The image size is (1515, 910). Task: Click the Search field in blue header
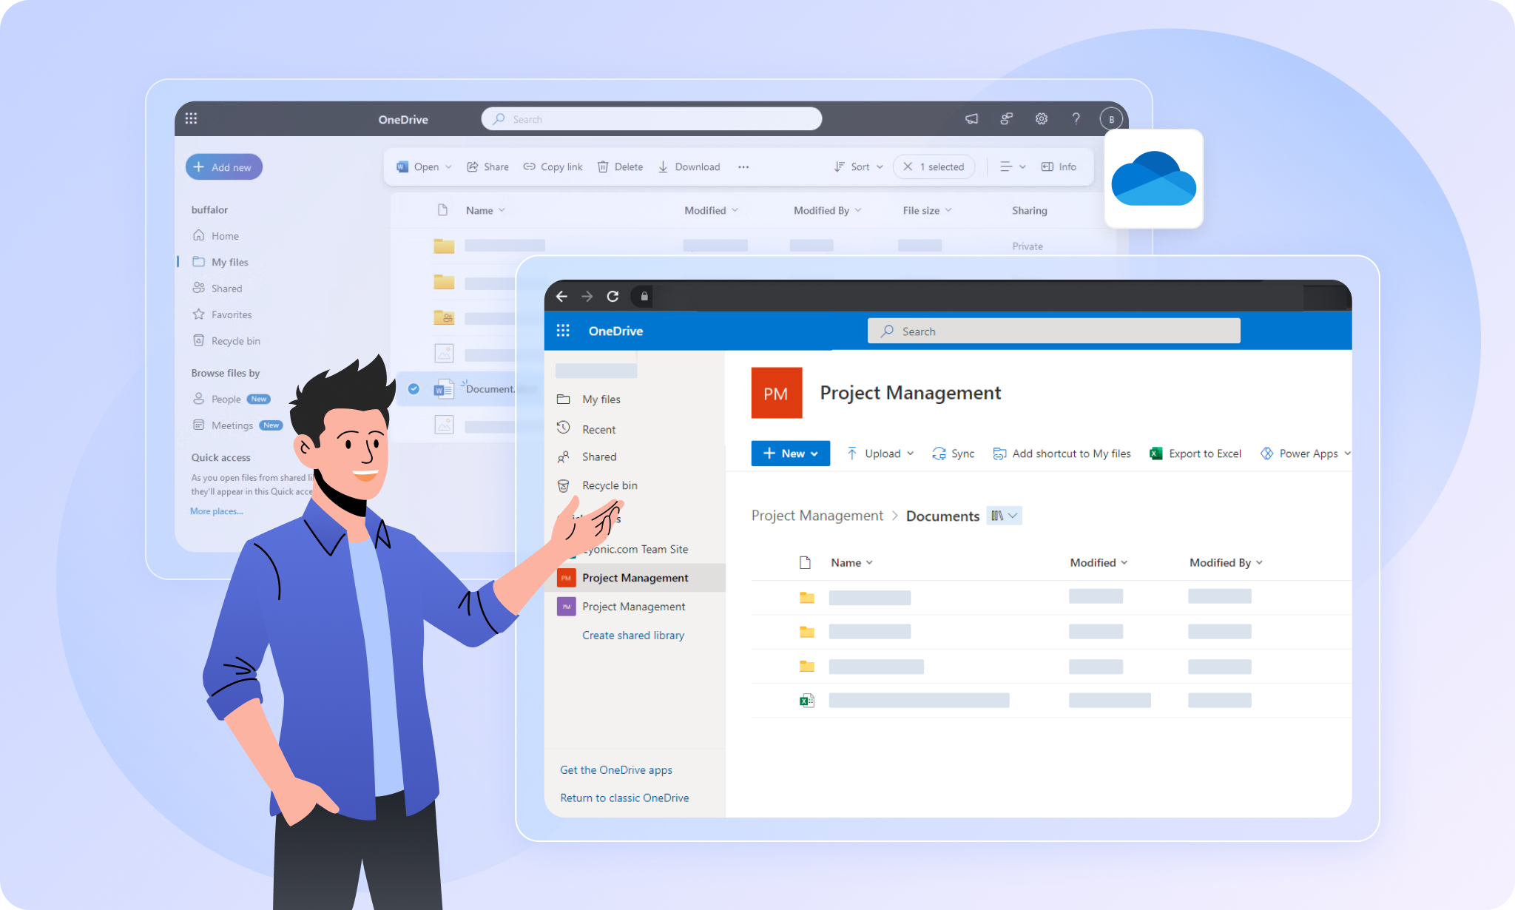1053,331
